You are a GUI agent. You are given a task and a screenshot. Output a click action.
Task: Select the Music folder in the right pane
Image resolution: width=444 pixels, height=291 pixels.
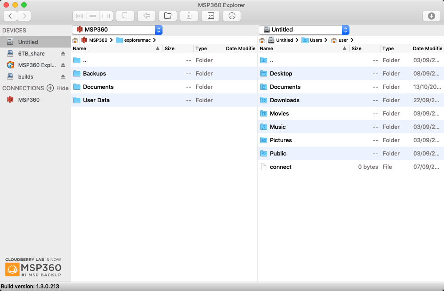[351, 127]
